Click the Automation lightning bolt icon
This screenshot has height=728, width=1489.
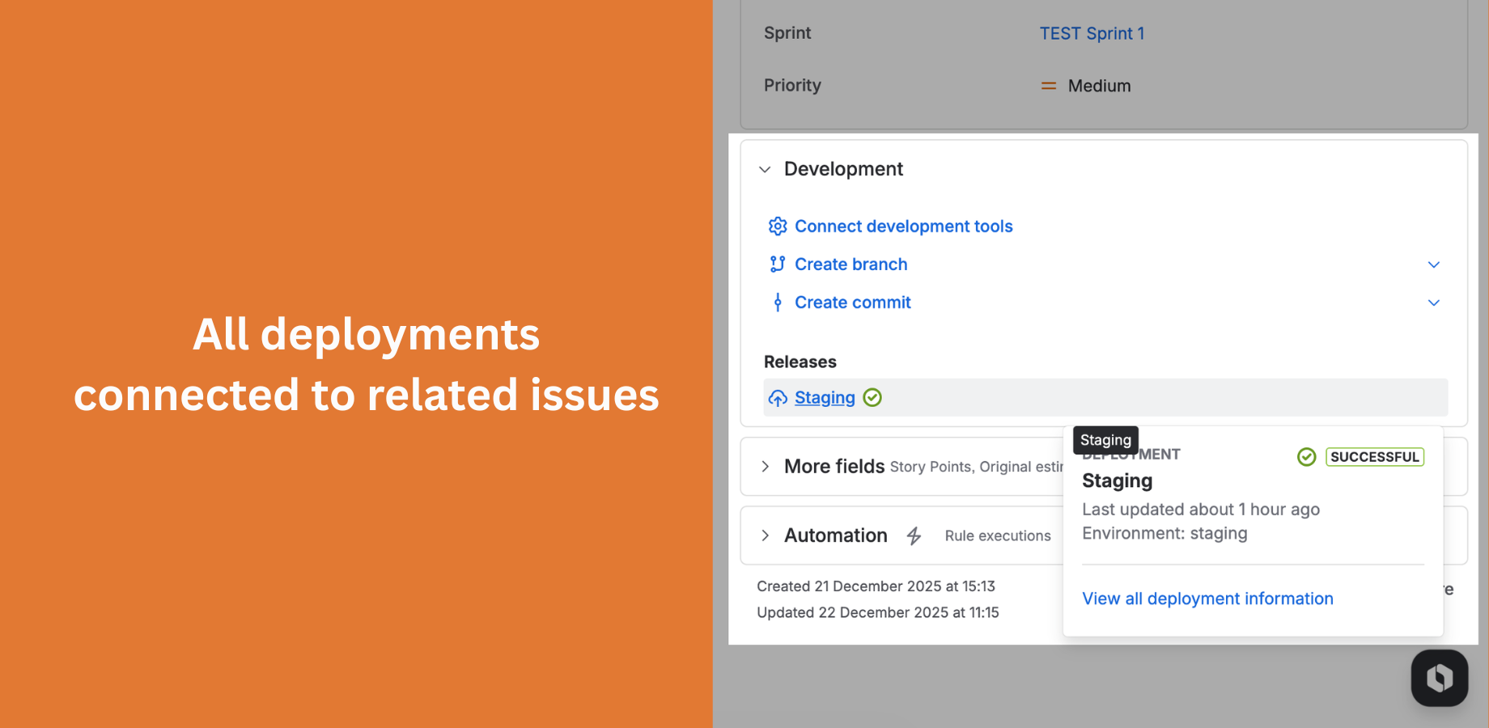click(x=914, y=535)
